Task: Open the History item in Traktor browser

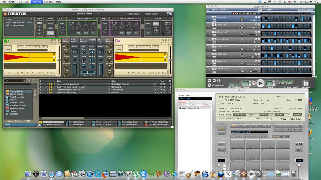Action: coord(13,111)
